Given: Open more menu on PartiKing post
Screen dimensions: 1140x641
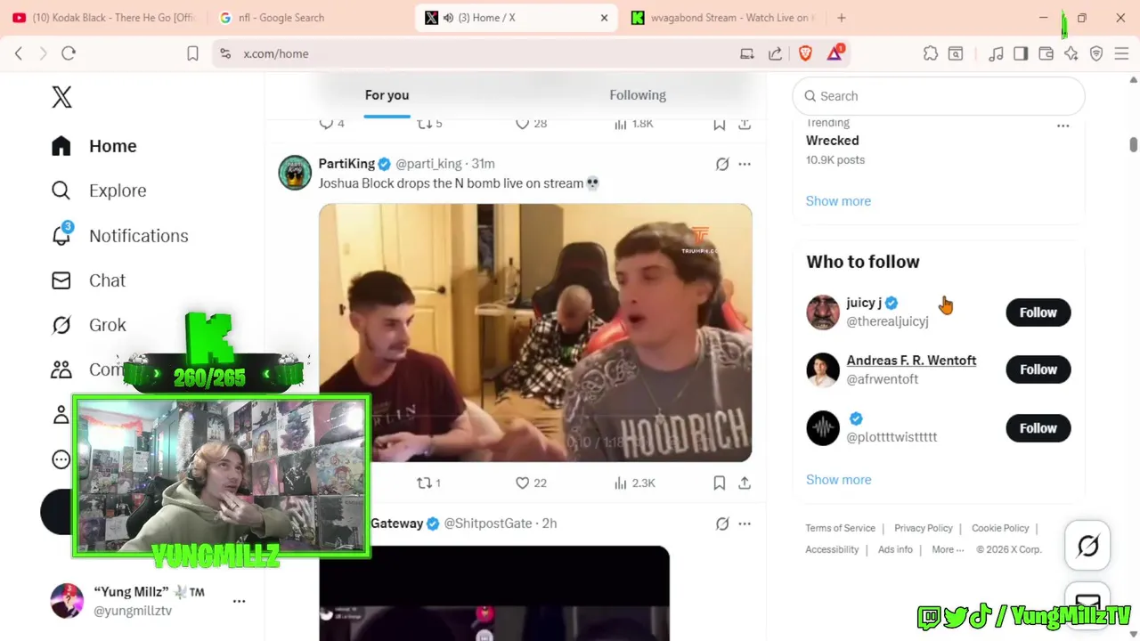Looking at the screenshot, I should [x=745, y=164].
